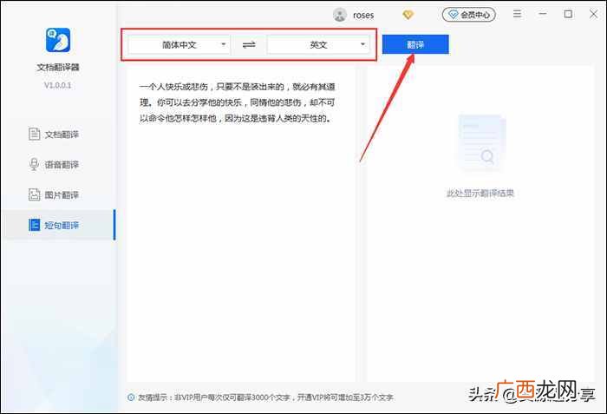
Task: Click the 图片翻译 picture icon
Action: (x=34, y=194)
